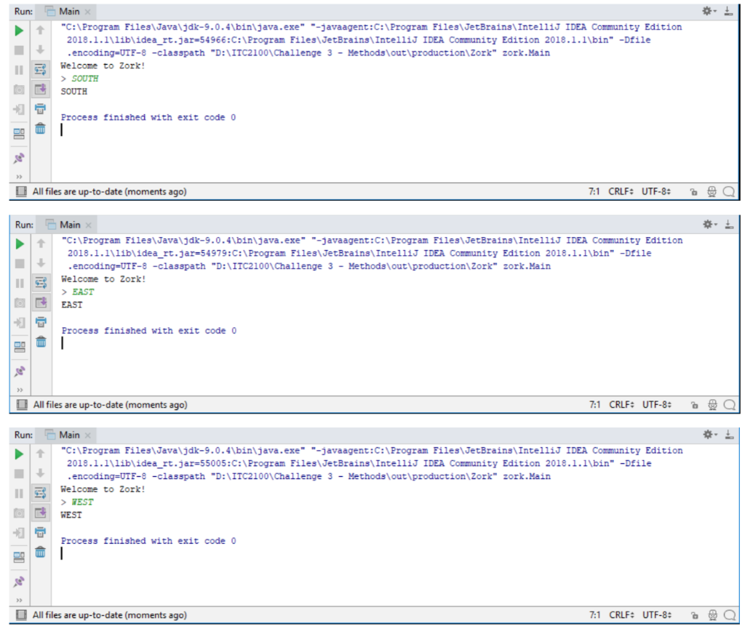Screen dimensions: 745x631
Task: Toggle Scroll to End in console
Action: (41, 87)
